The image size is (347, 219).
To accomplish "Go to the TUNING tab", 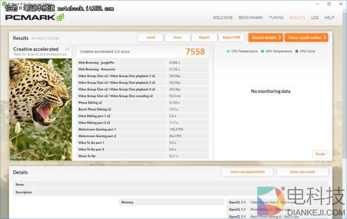I will tap(276, 18).
